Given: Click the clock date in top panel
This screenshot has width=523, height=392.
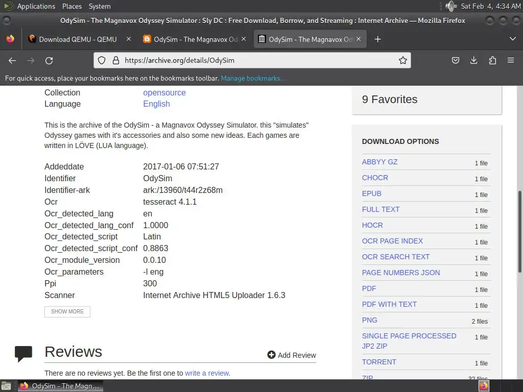Looking at the screenshot, I should (491, 6).
